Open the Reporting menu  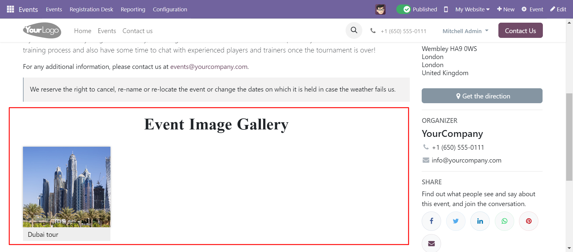coord(133,9)
